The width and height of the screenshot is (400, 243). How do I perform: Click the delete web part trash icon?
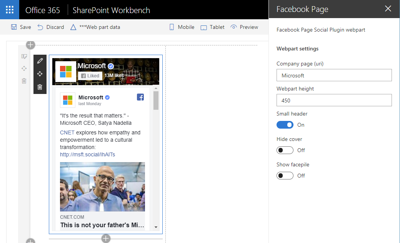pyautogui.click(x=40, y=87)
